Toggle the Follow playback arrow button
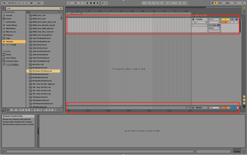Screen dimensions: 247x155 pos(69,3)
